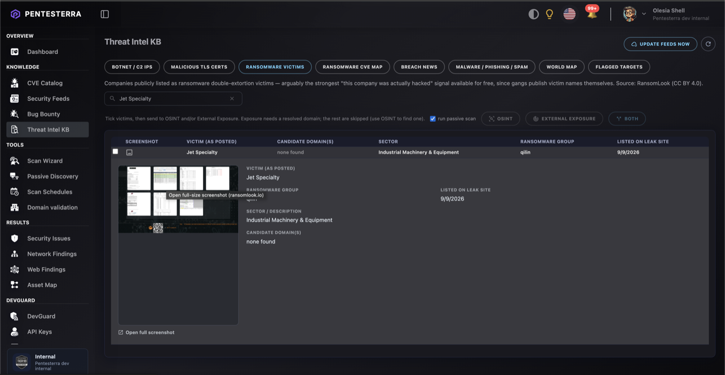Click Olesia Shell user avatar
Screen dimensions: 725x375
click(x=630, y=14)
